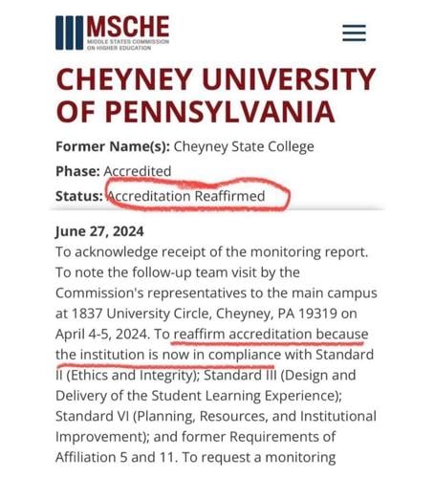Click the Former Name(s) label
Image resolution: width=434 pixels, height=478 pixels.
tap(113, 146)
